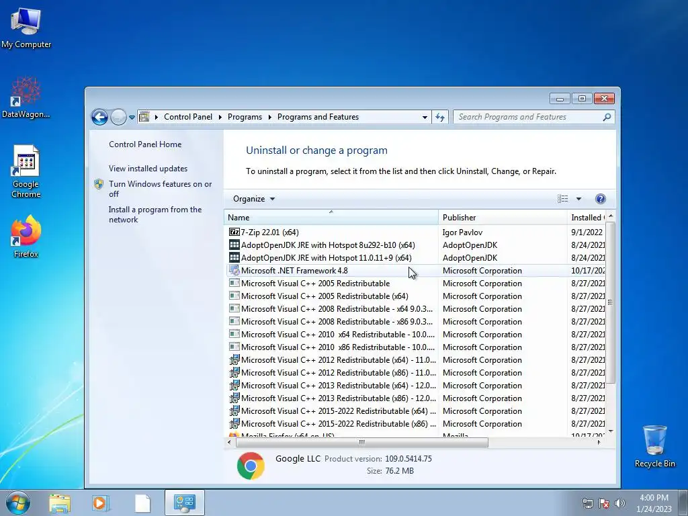Click the Igor Pavlov publisher cell
Image resolution: width=688 pixels, height=516 pixels.
(x=462, y=232)
